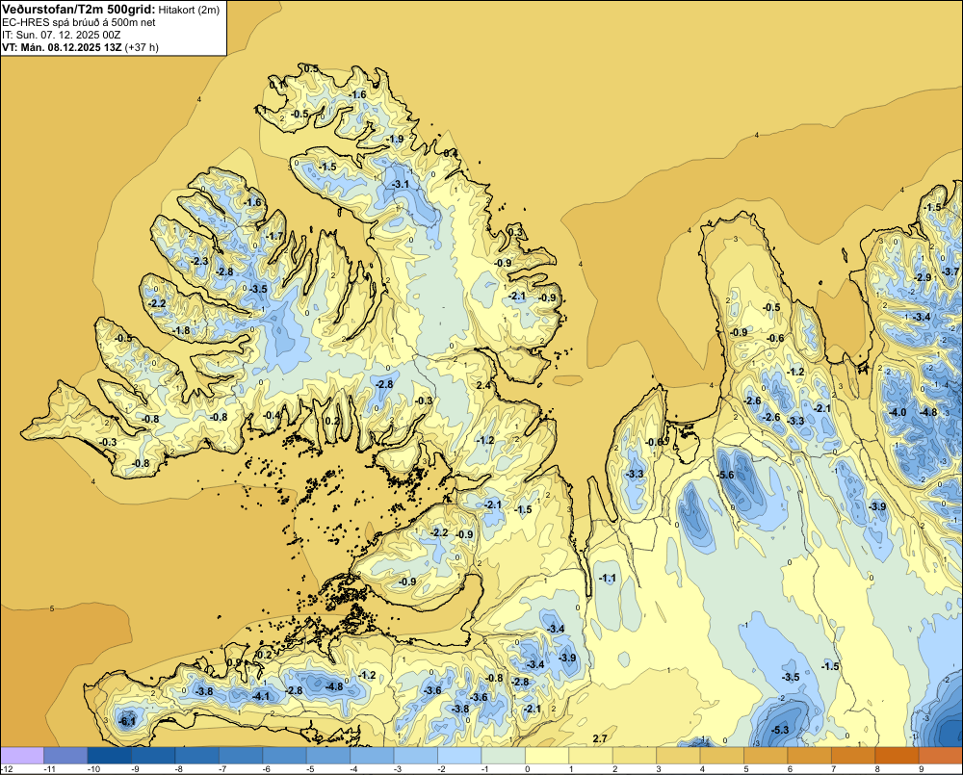Screen dimensions: 963x775
Task: Click the -5.3 temperature value on the map
Action: [x=779, y=730]
